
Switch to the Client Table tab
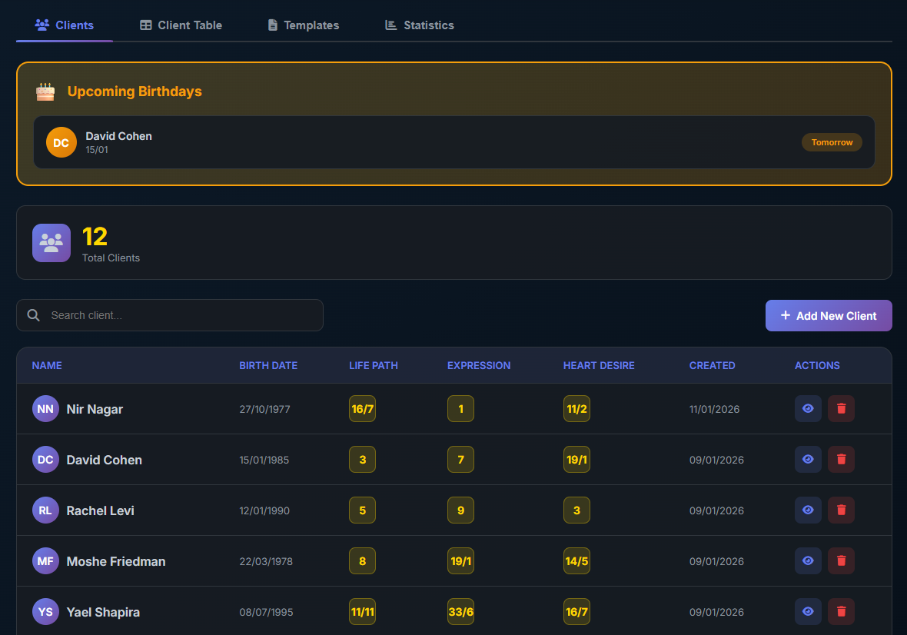coord(181,25)
